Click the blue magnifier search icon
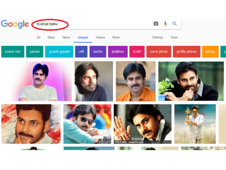 pyautogui.click(x=174, y=24)
